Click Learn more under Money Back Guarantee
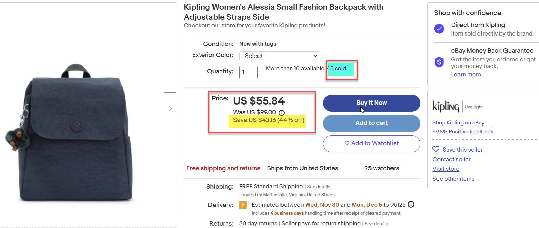This screenshot has height=228, width=539. pos(466,74)
